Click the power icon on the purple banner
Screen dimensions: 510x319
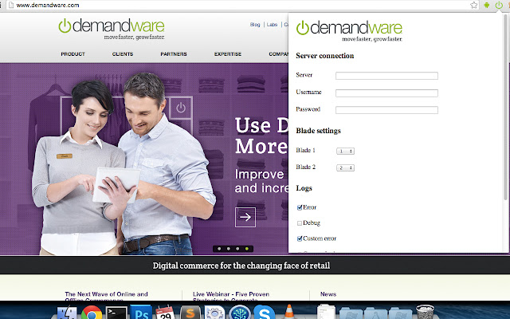tap(181, 108)
